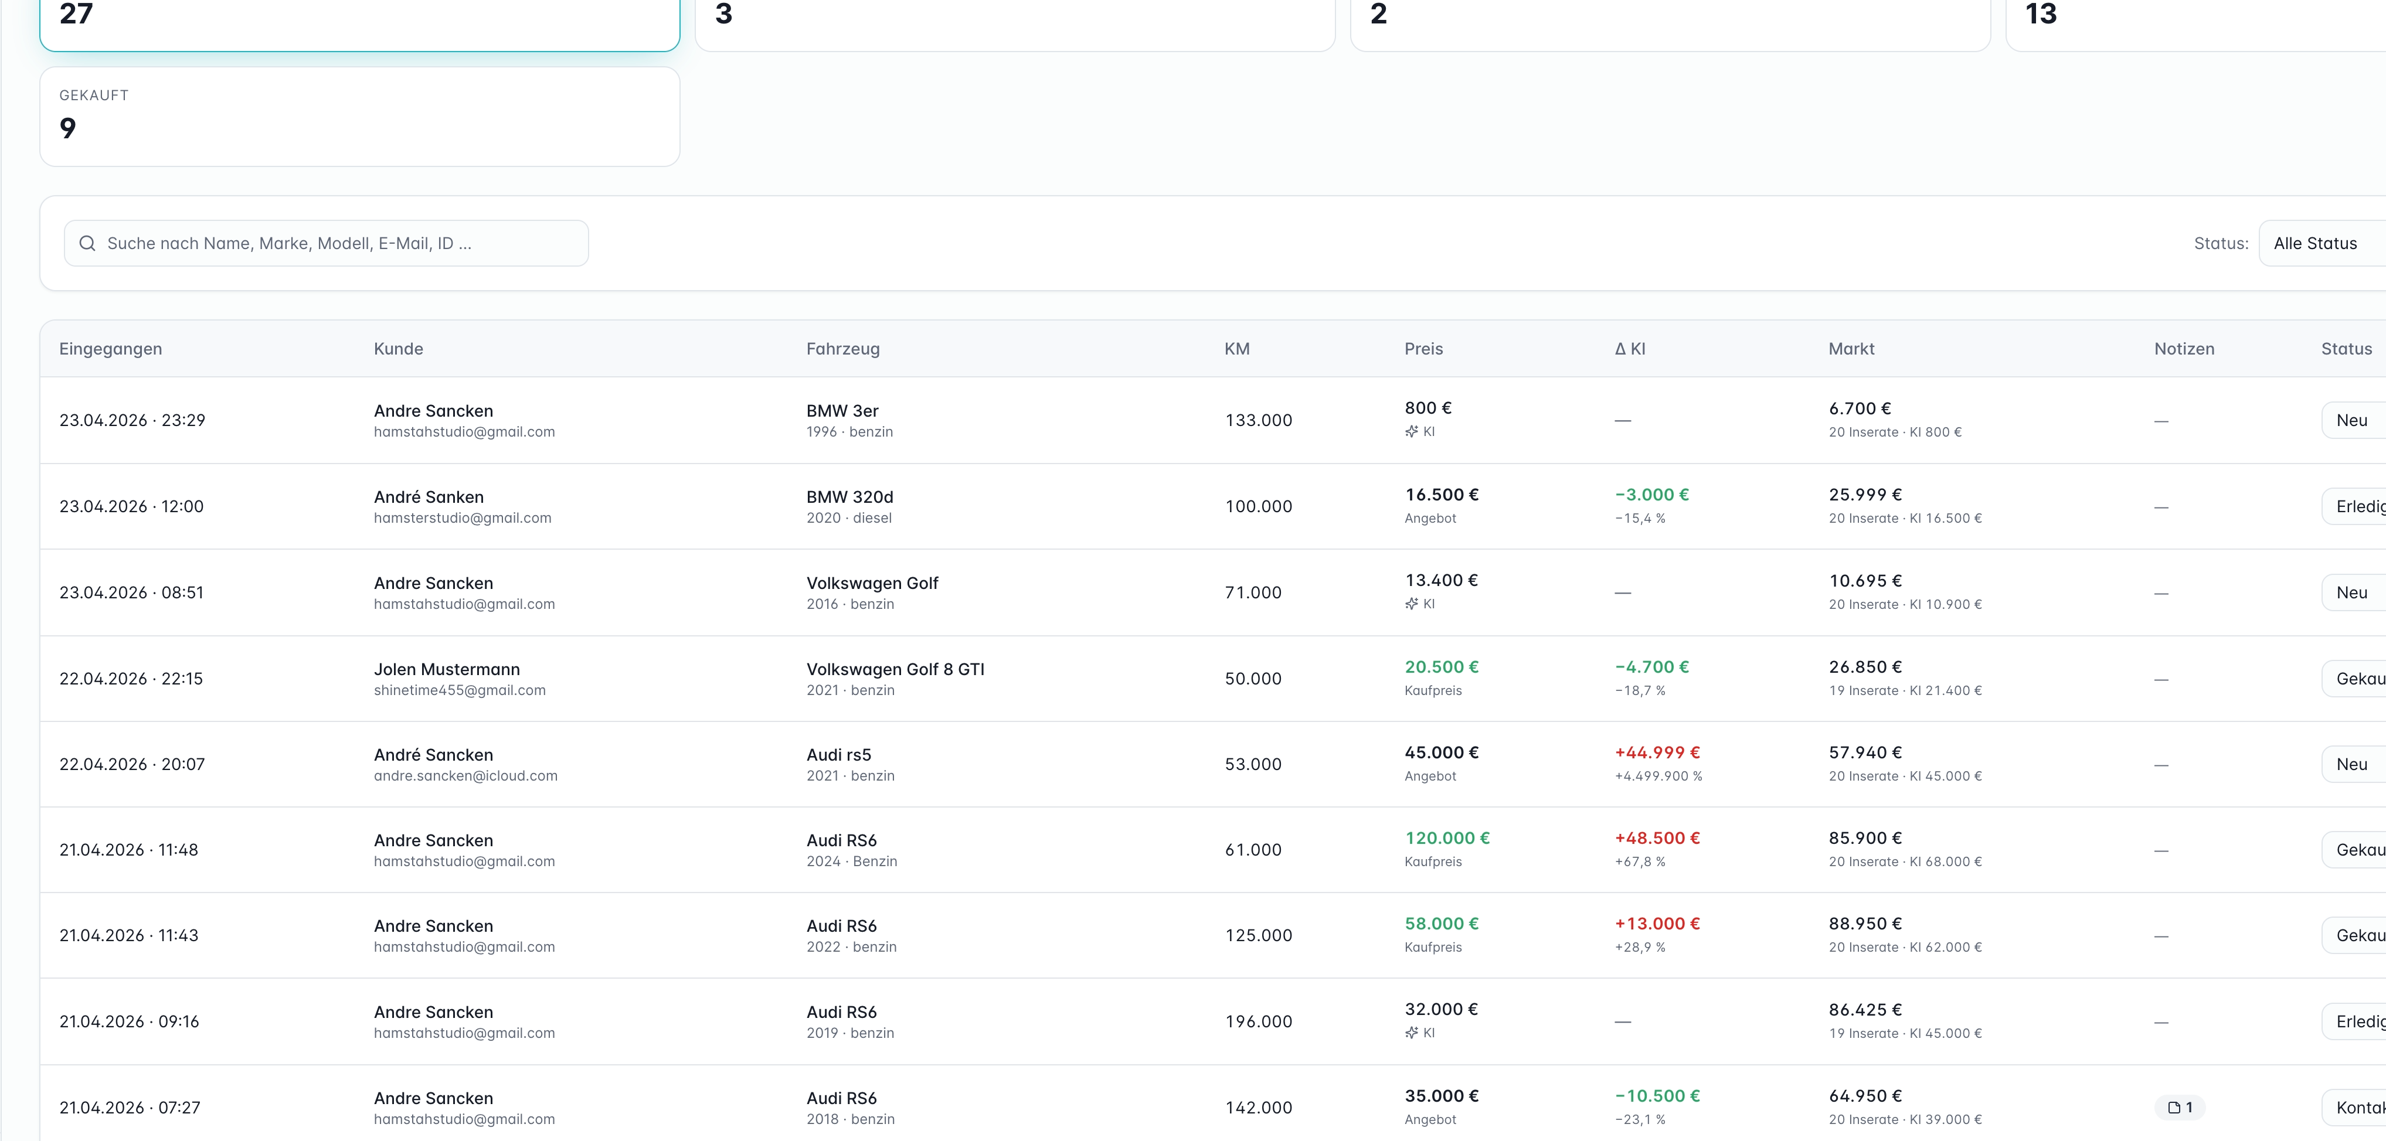The width and height of the screenshot is (2386, 1141).
Task: Open status dropdown for Golf 8 GTI row
Action: (x=2354, y=679)
